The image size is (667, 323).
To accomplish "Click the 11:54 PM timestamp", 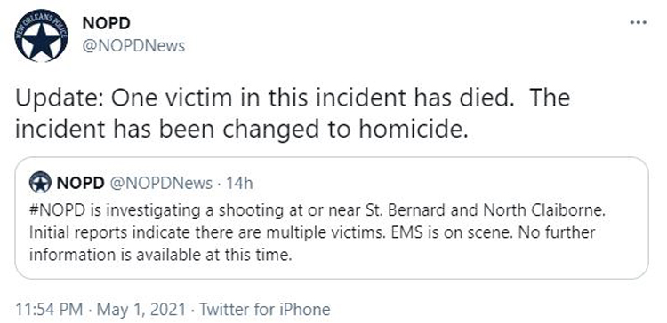I will click(49, 309).
